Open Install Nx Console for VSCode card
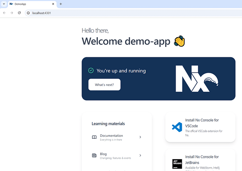 click(x=200, y=127)
